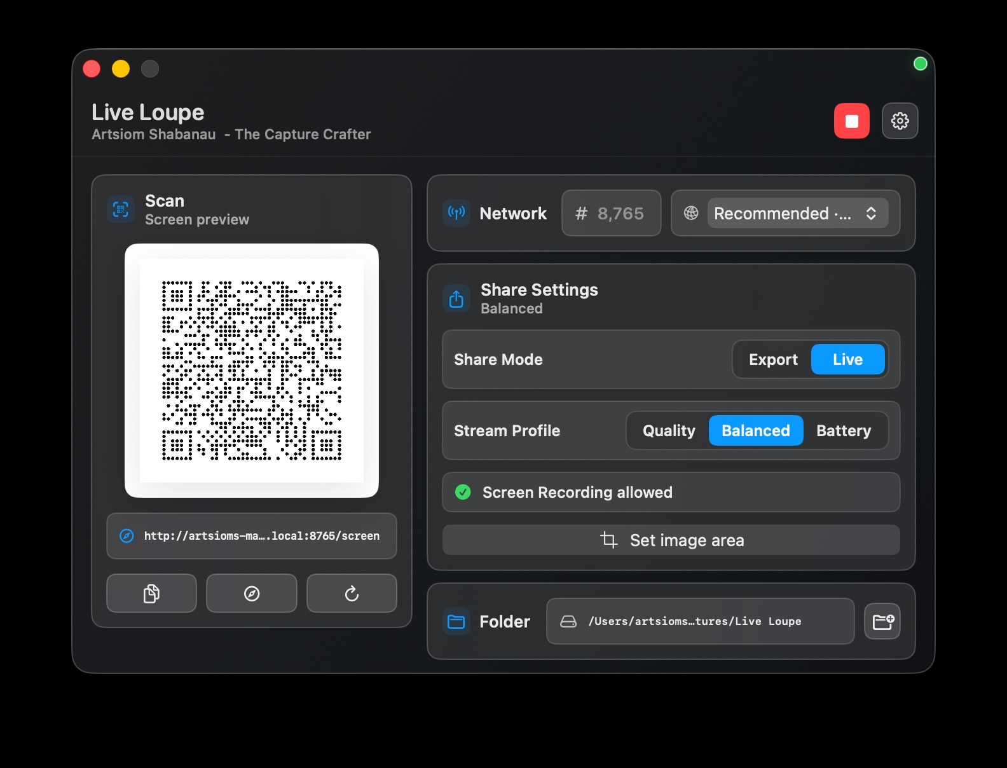This screenshot has height=768, width=1007.
Task: Select the Battery stream profile
Action: point(844,430)
